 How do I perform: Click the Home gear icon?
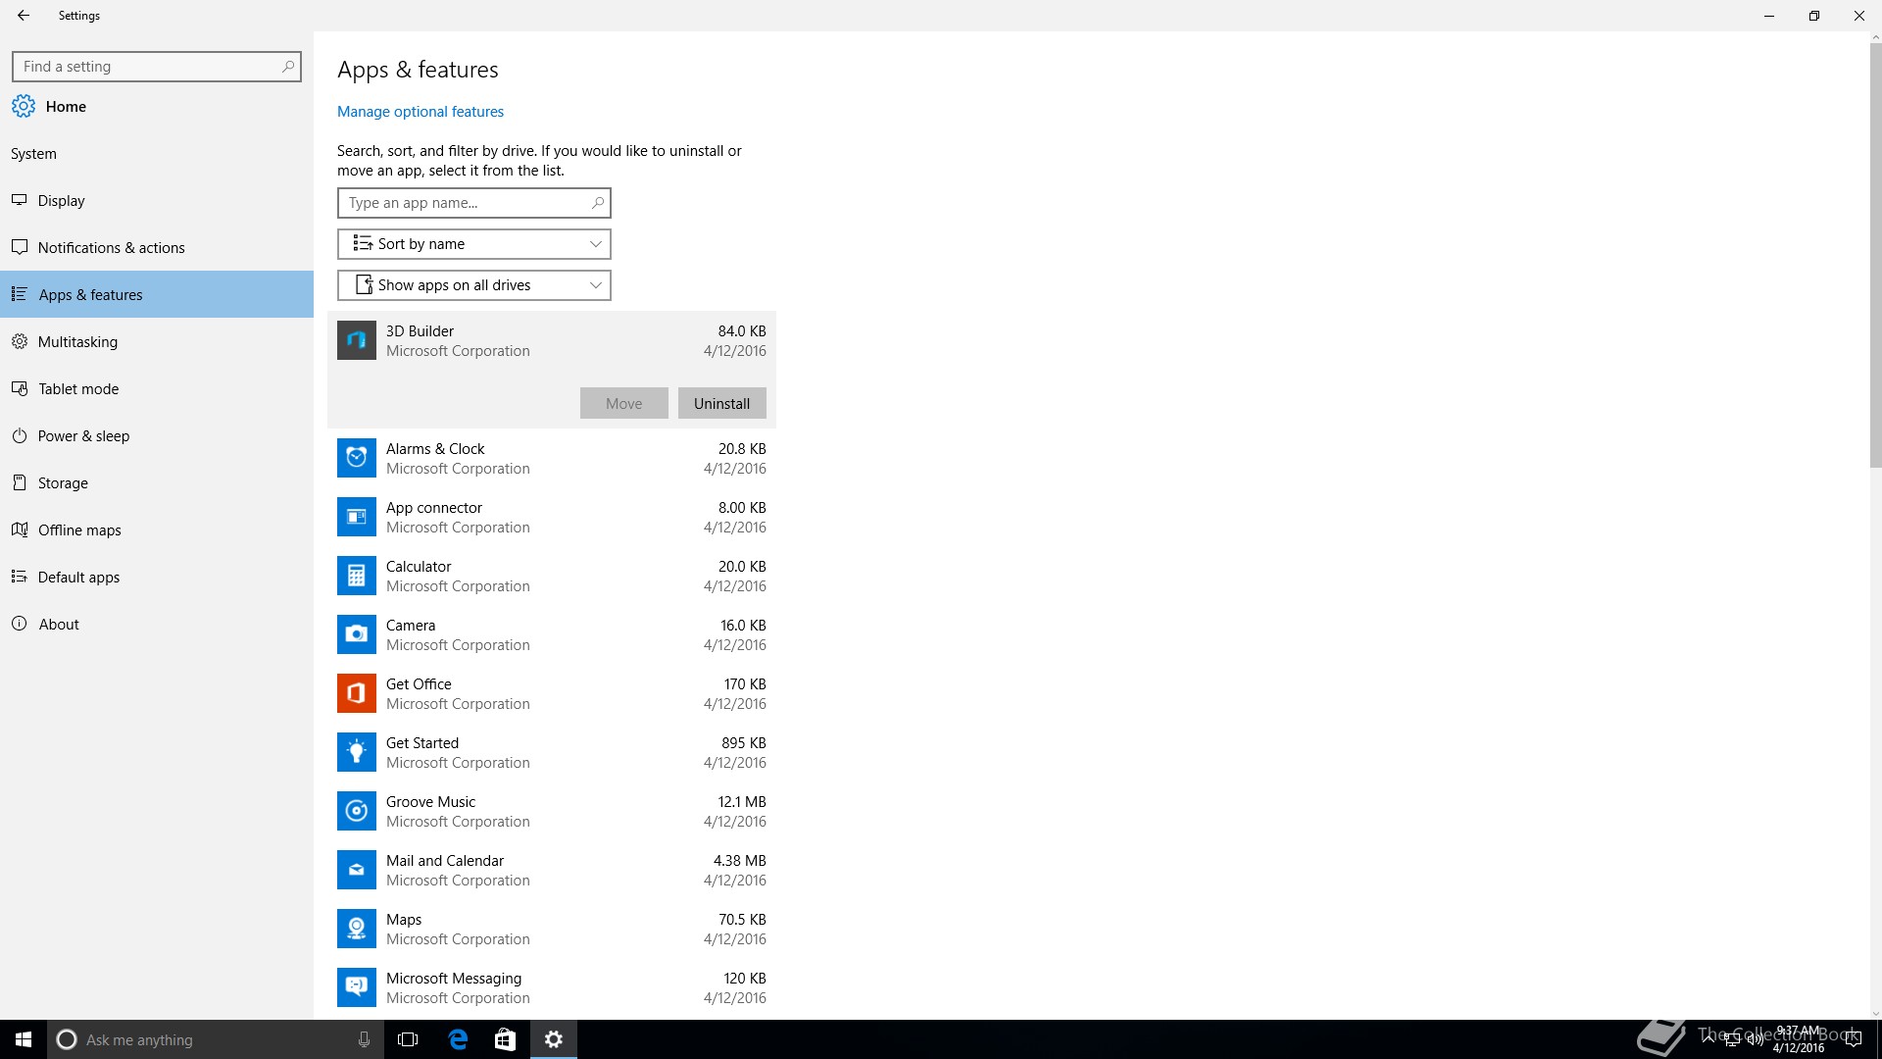click(x=24, y=106)
